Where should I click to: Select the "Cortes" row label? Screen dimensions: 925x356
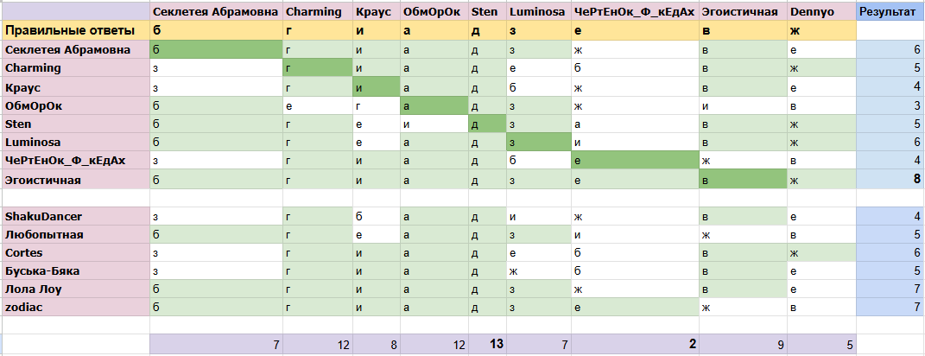point(24,252)
